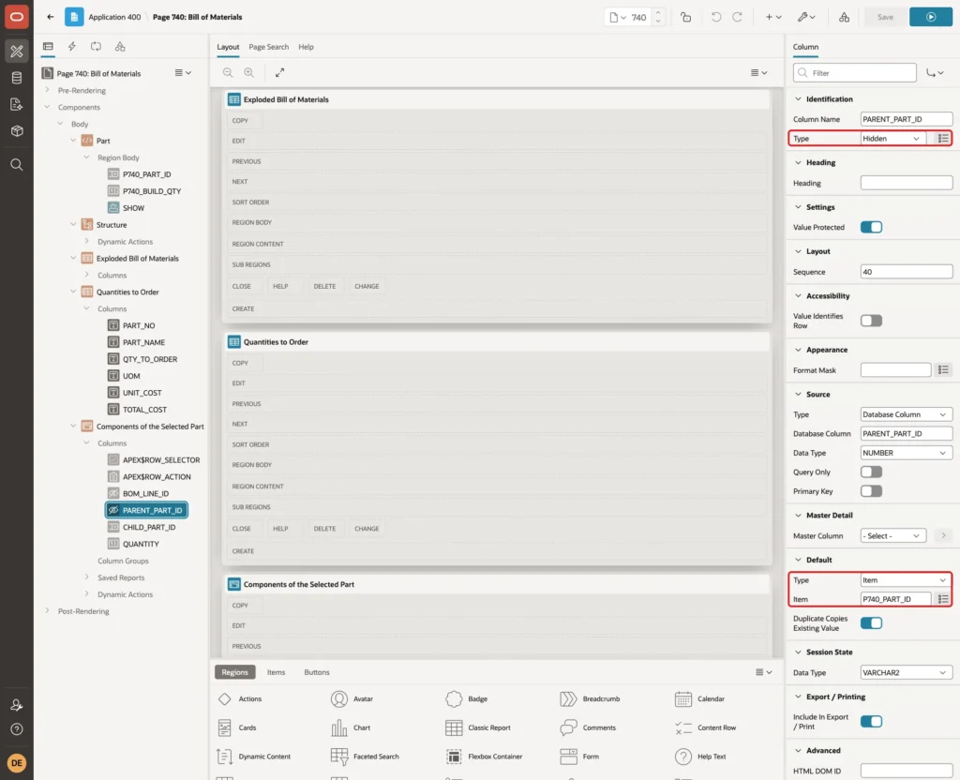Open SQL Workshop database icon in sidebar
The width and height of the screenshot is (960, 780).
[17, 78]
